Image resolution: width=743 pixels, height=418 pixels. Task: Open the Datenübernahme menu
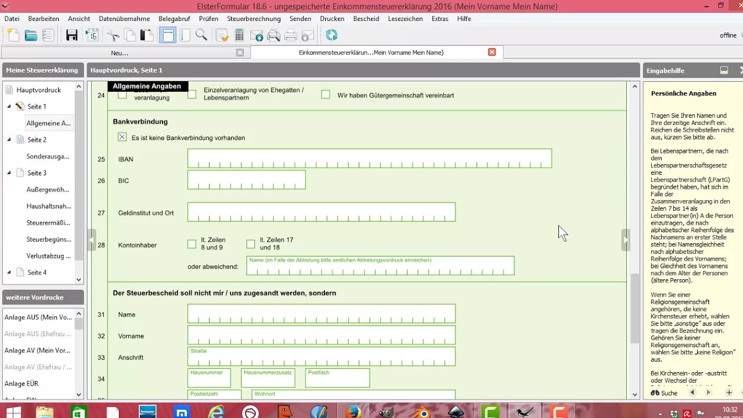click(124, 19)
